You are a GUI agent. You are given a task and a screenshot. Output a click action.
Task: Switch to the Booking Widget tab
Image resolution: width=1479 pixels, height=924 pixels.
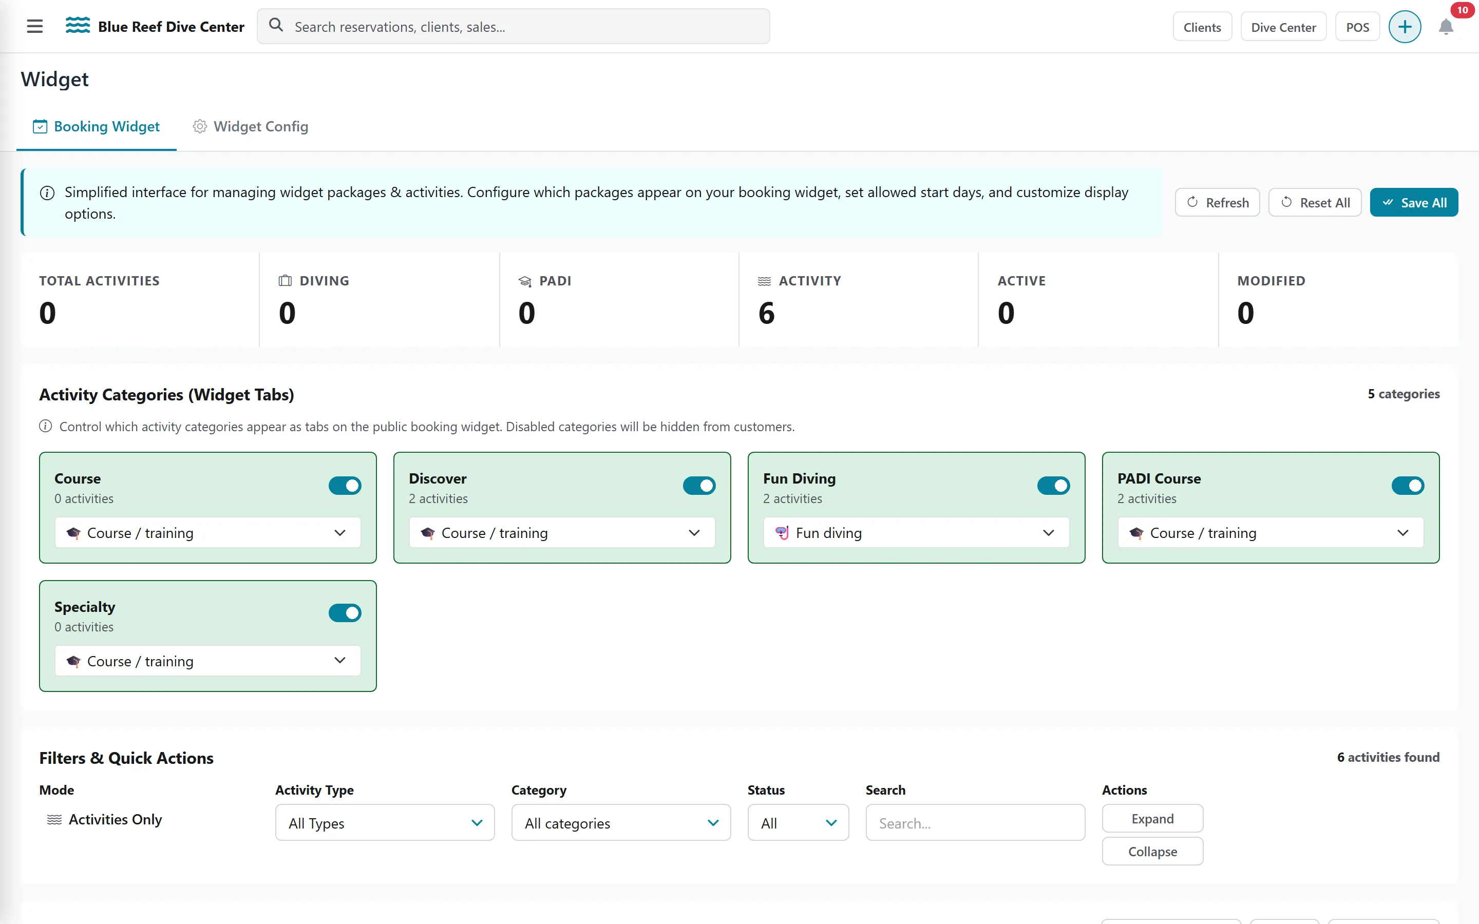(x=97, y=126)
